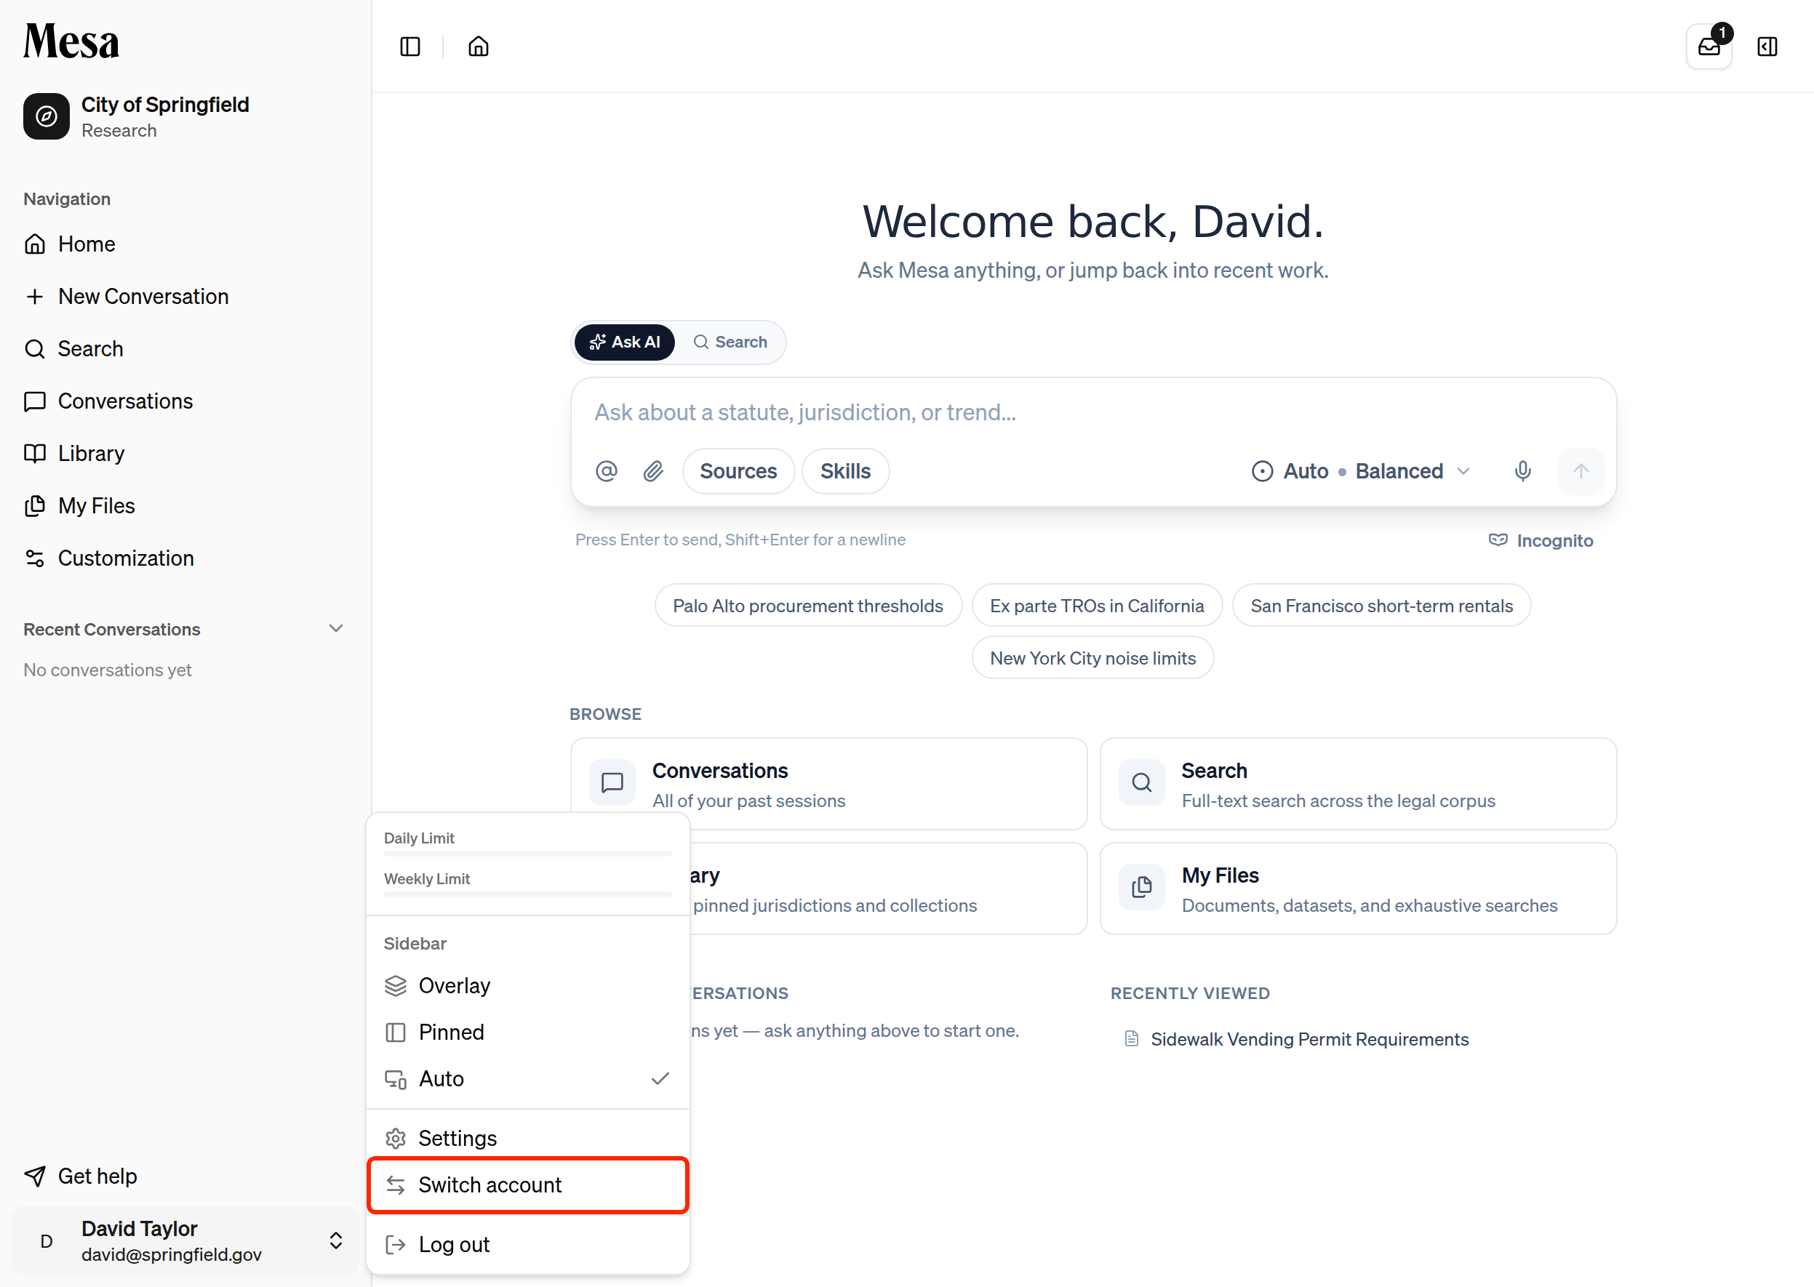Collapse the right panel icon
The image size is (1814, 1287).
click(1767, 47)
